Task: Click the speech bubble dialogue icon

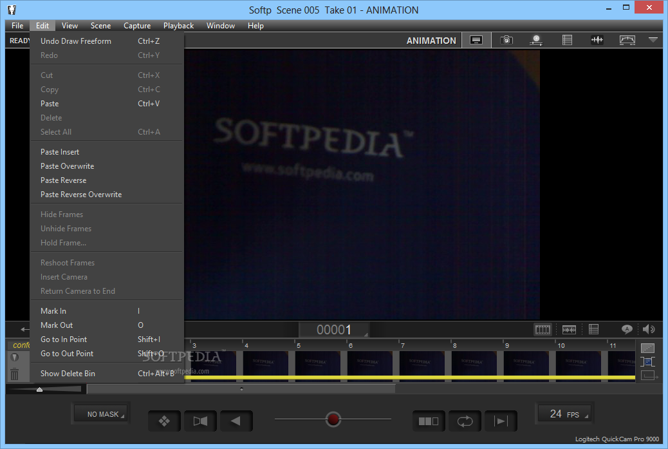Action: coord(627,329)
